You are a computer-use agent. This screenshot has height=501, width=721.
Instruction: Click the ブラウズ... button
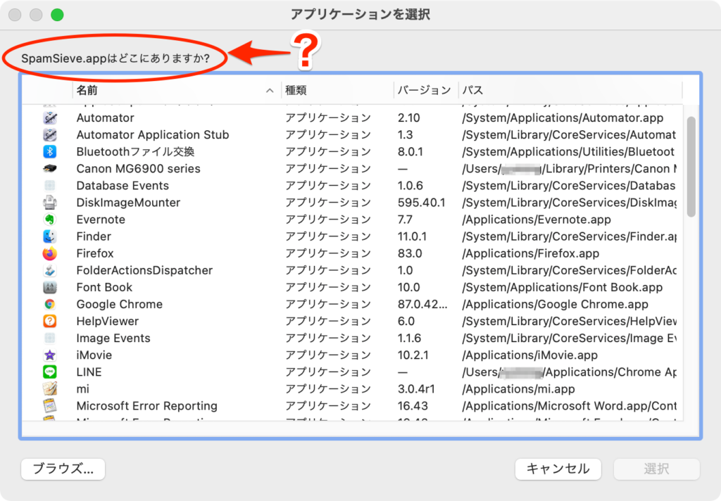(63, 469)
